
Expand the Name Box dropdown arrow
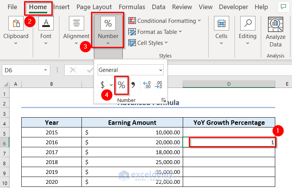tap(45, 70)
